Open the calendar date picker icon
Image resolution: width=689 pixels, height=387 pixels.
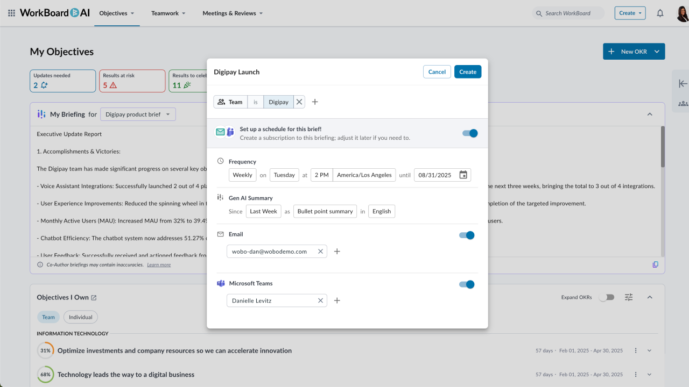[x=463, y=175]
